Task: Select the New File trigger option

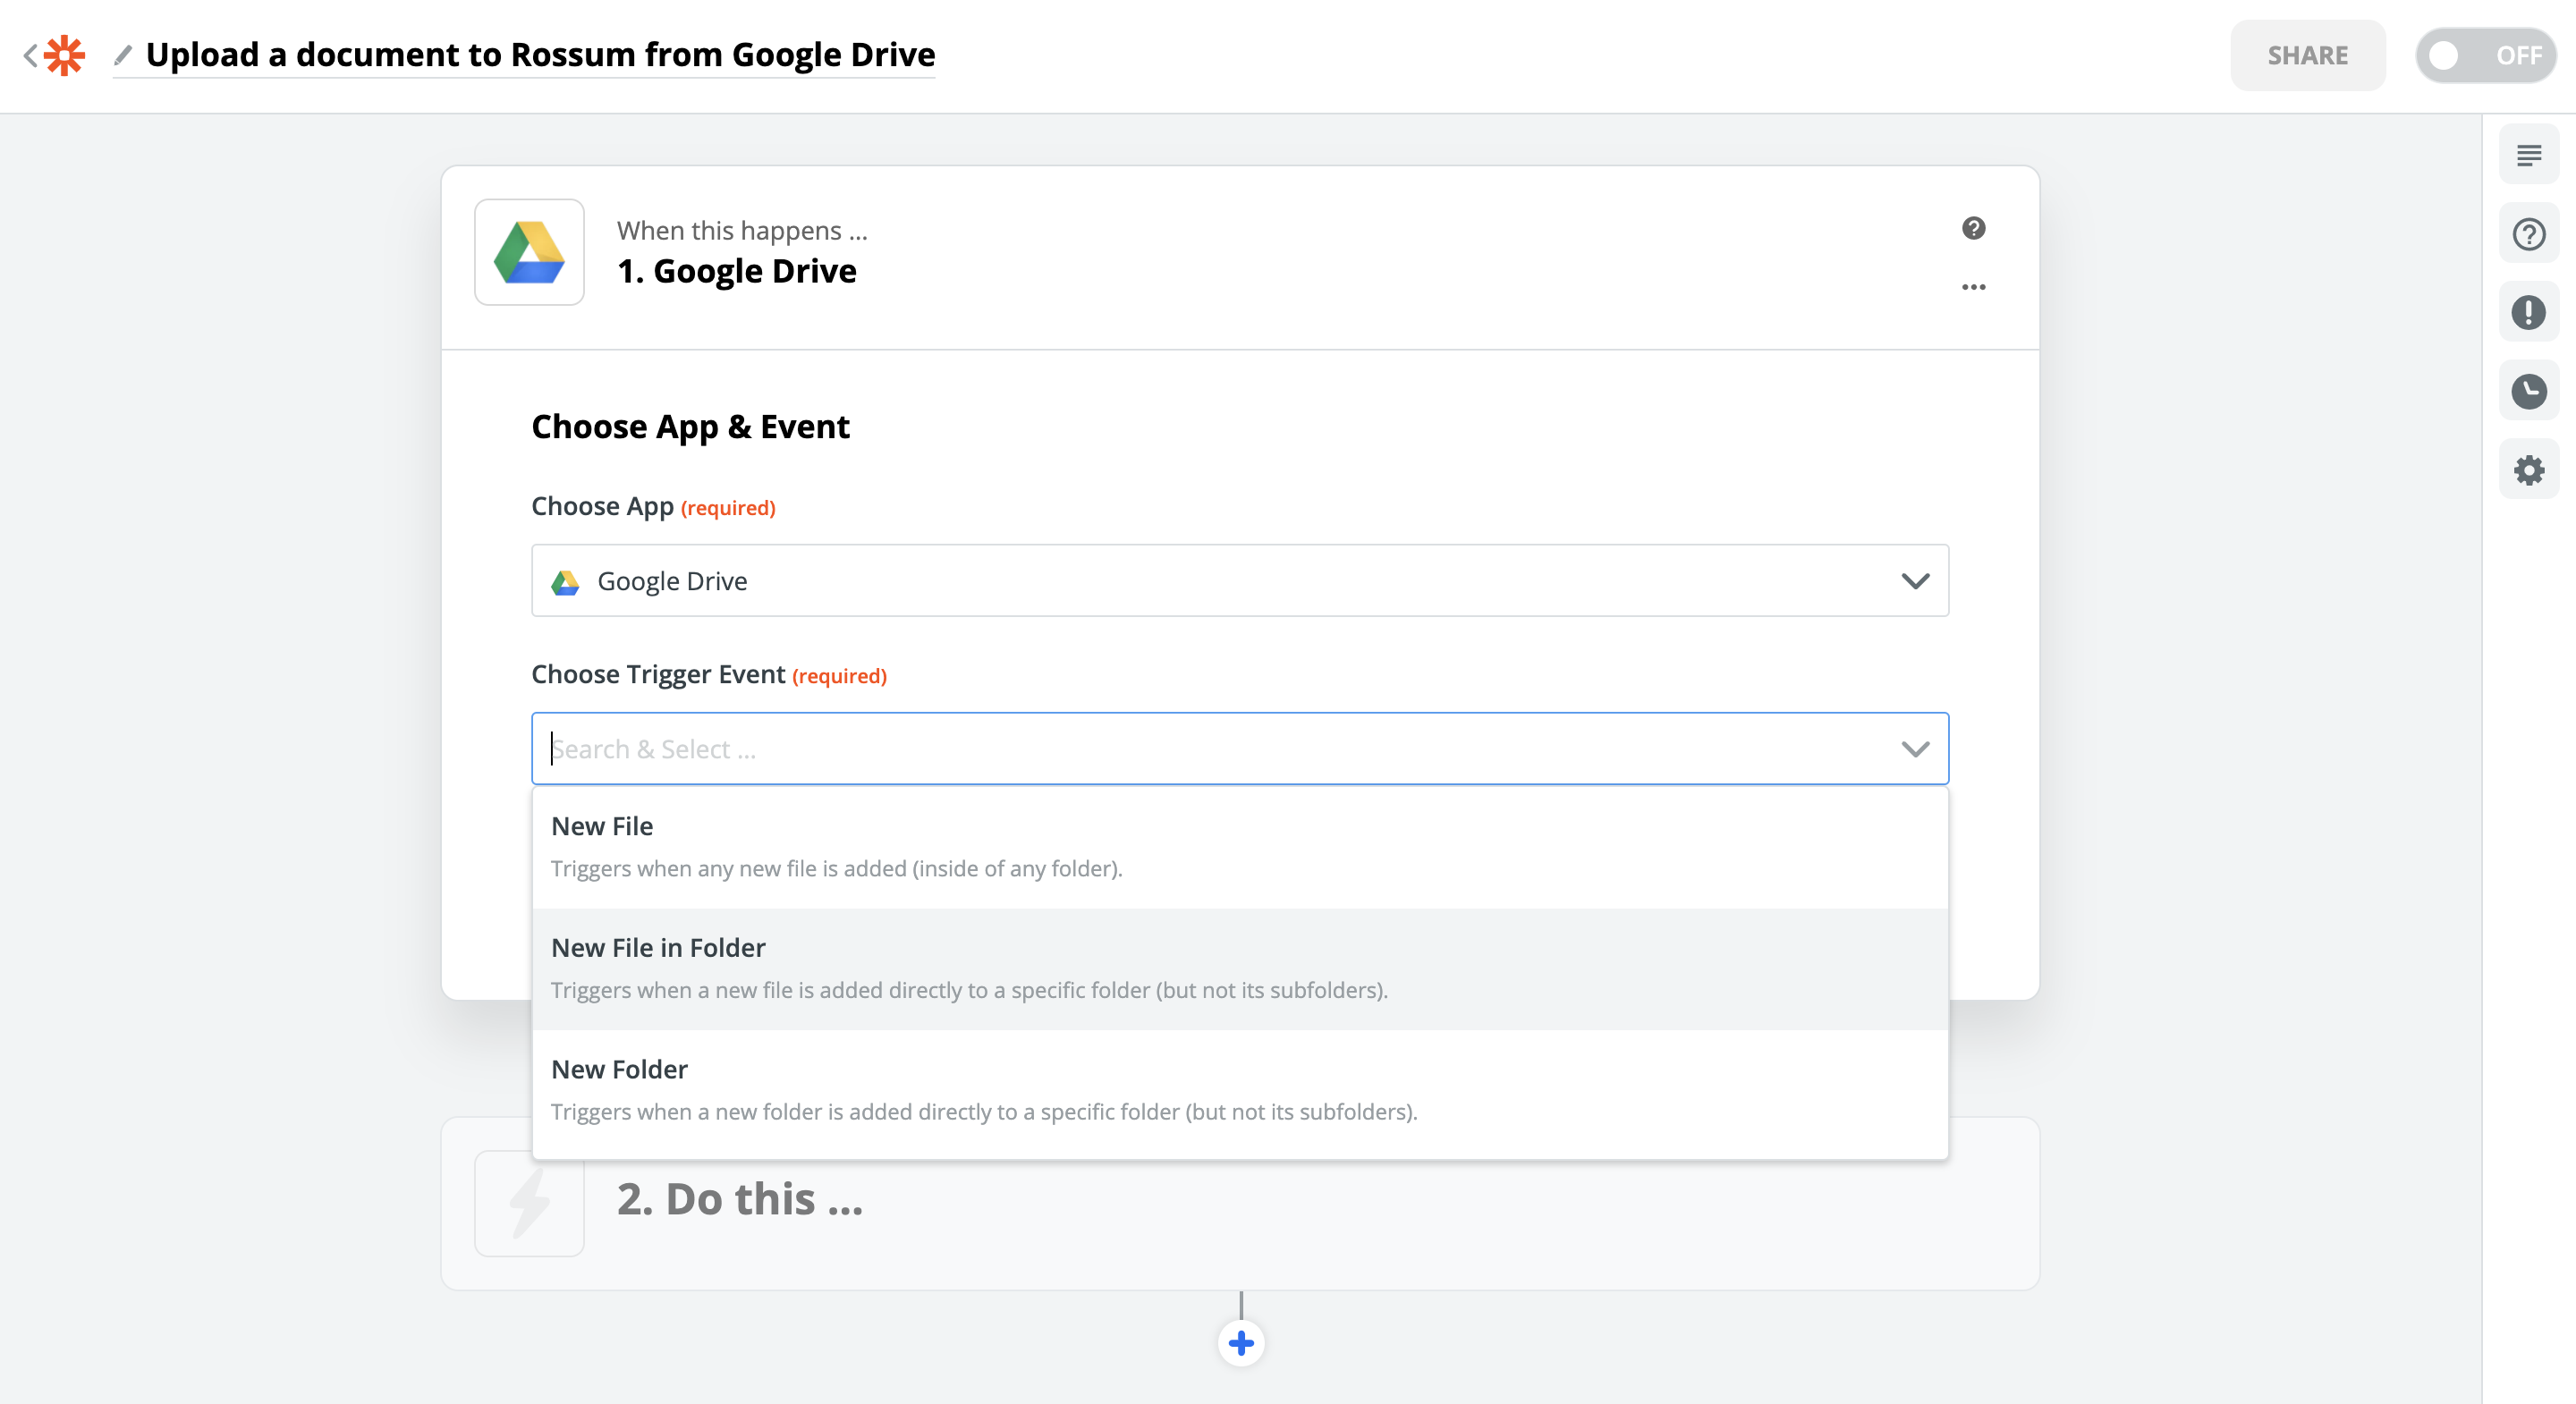Action: (1239, 846)
